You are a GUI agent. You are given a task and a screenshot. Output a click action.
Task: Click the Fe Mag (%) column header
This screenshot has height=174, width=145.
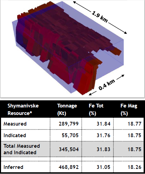pyautogui.click(x=129, y=110)
